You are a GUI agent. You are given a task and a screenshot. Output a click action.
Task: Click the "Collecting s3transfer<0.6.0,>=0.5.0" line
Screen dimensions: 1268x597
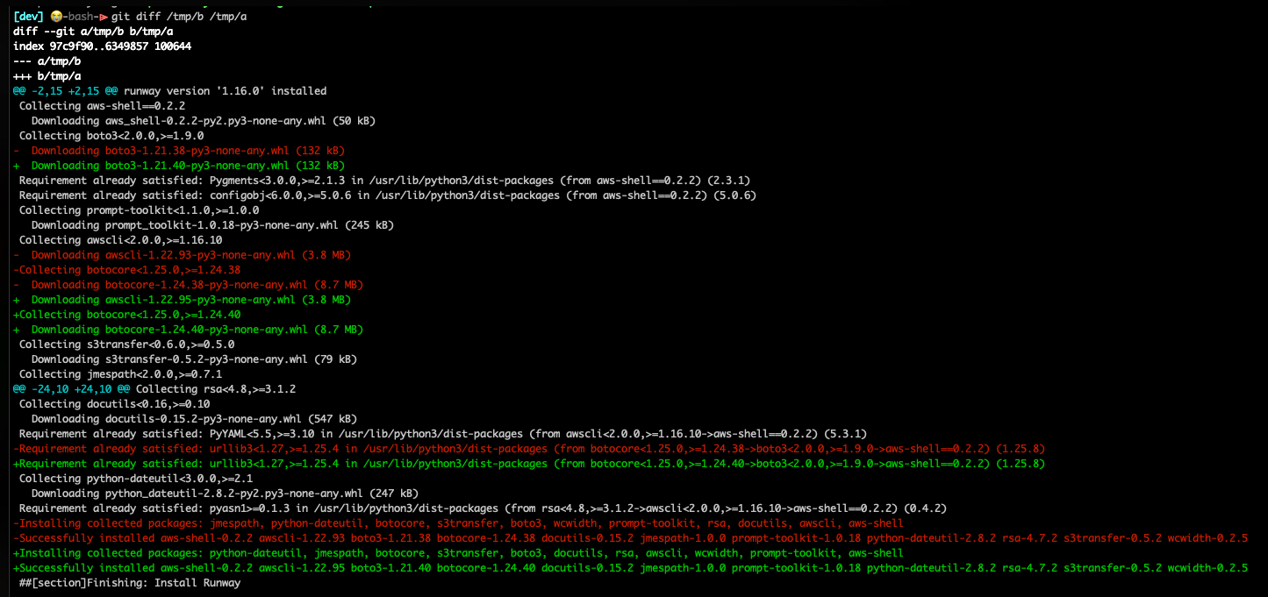127,345
